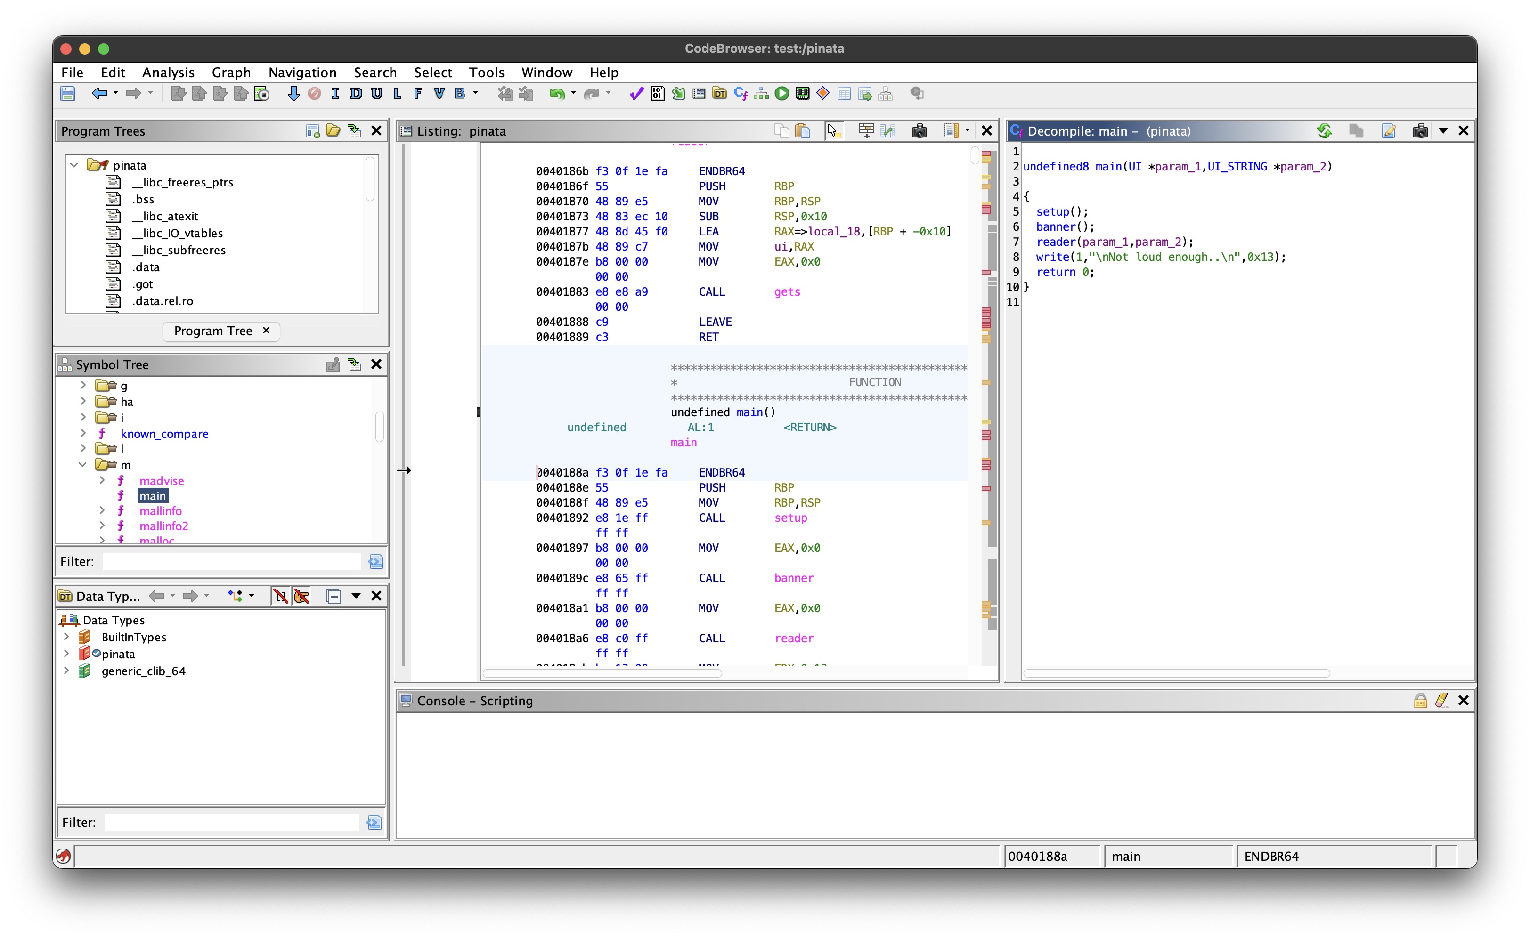Image resolution: width=1530 pixels, height=938 pixels.
Task: Toggle the Console scroll lock icon
Action: tap(1420, 700)
